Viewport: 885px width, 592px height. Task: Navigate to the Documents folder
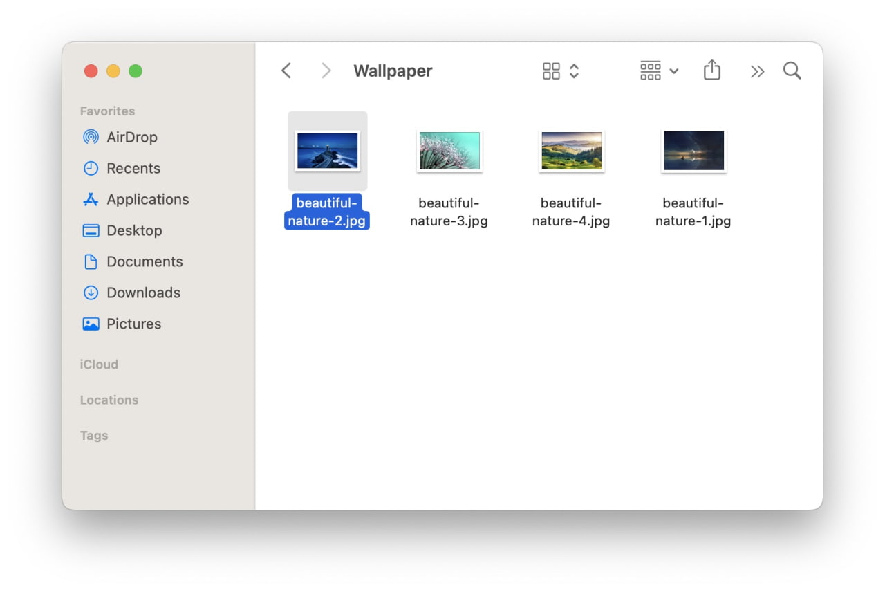point(145,261)
